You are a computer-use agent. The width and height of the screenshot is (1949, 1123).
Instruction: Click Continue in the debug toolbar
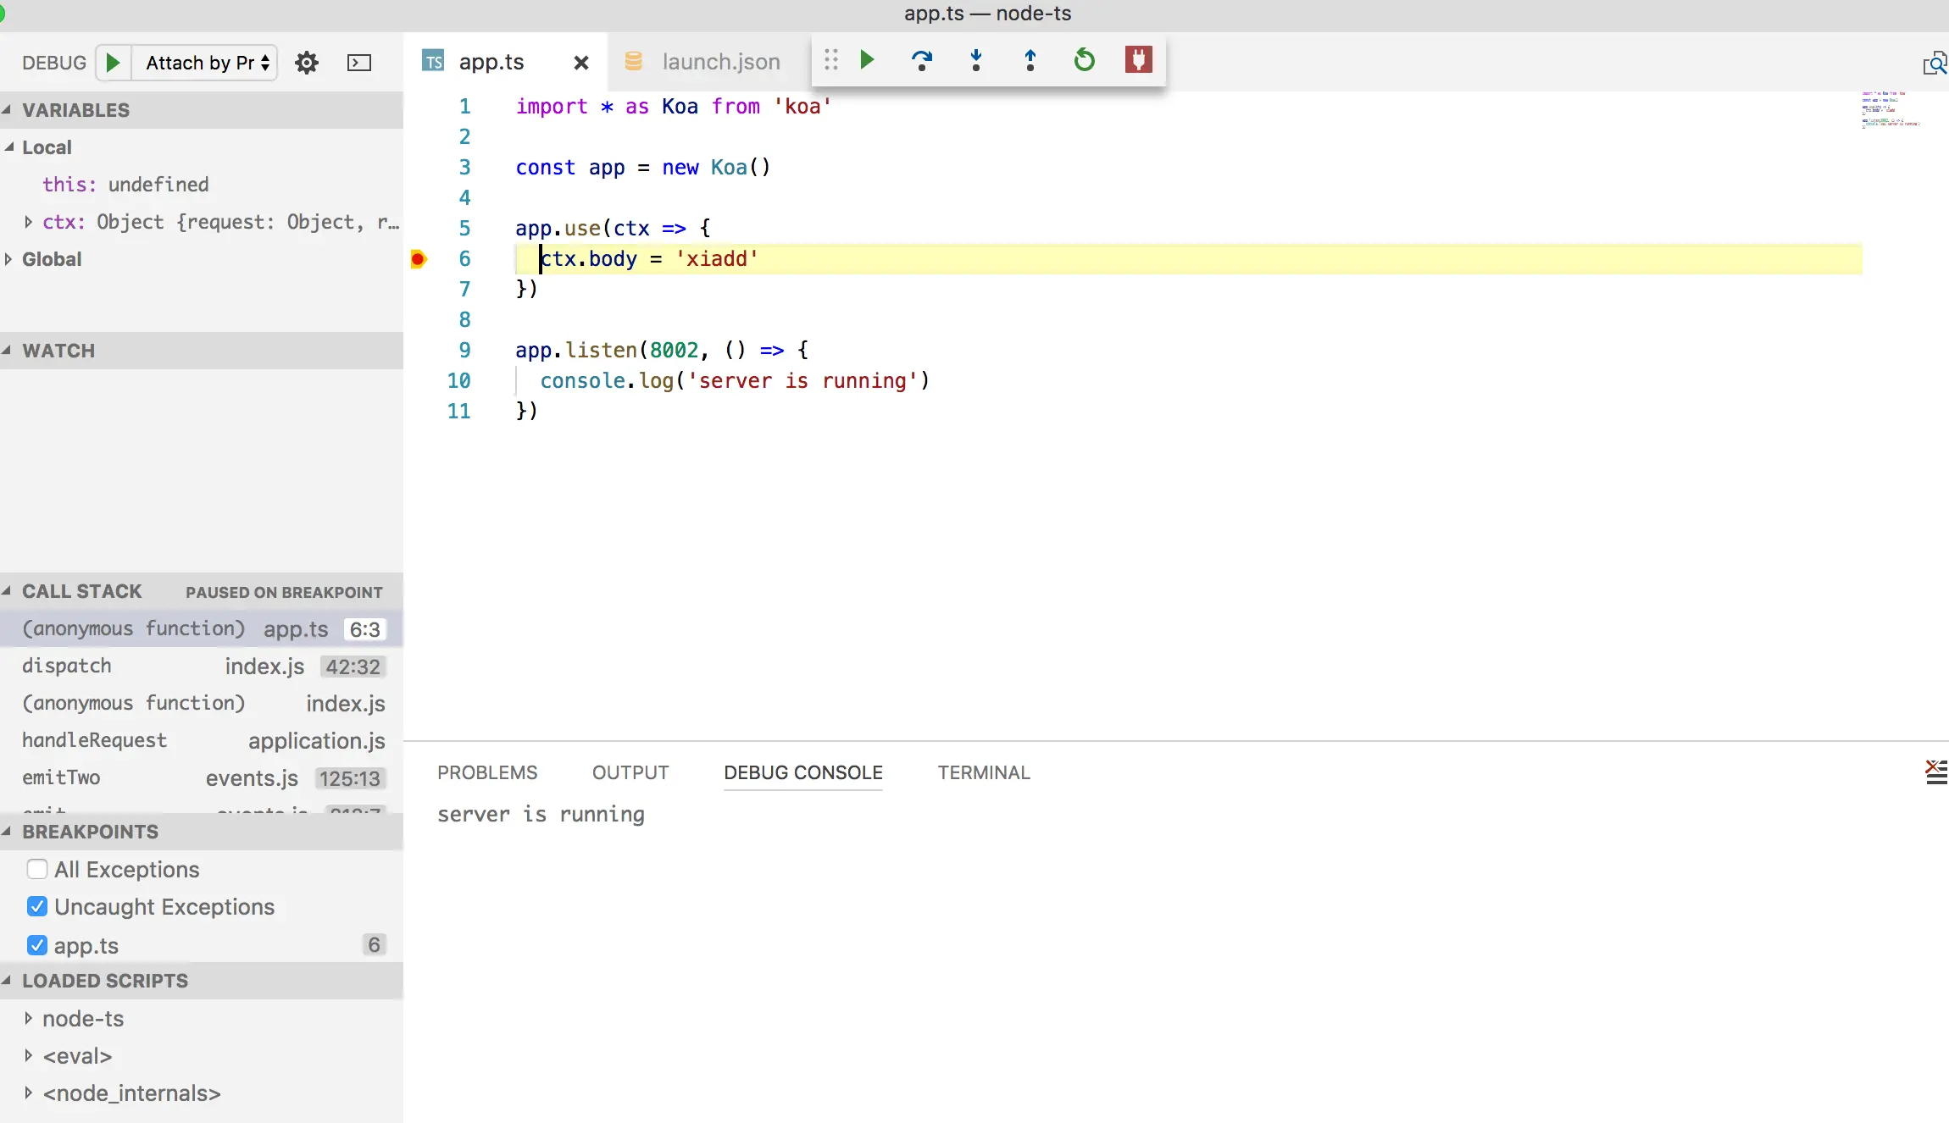[867, 60]
